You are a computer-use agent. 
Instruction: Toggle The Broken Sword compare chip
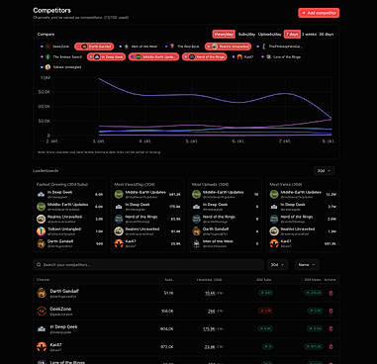pos(61,57)
